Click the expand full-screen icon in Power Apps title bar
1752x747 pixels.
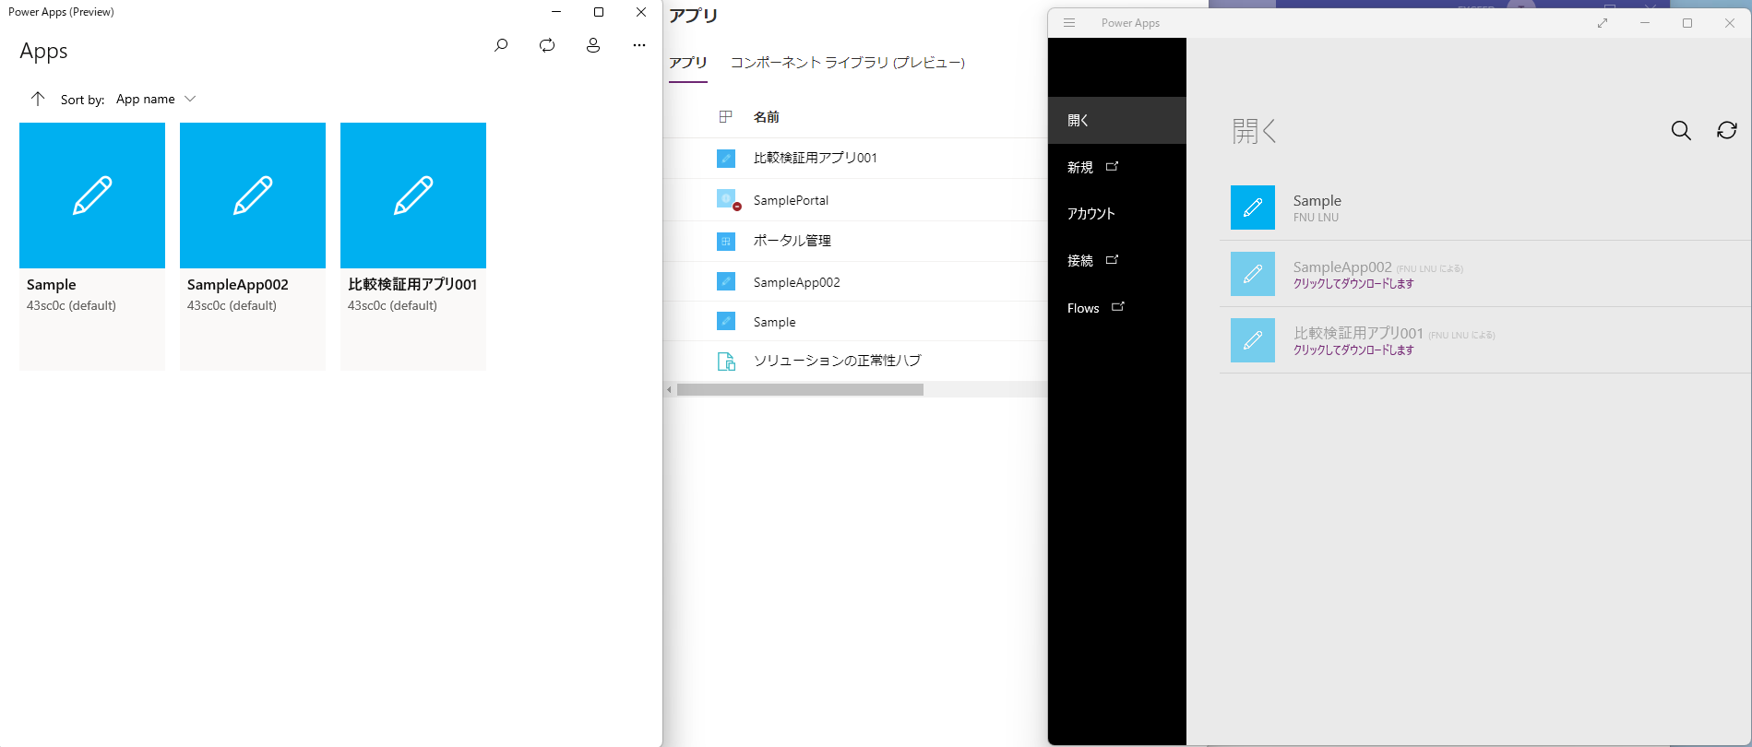click(1603, 23)
